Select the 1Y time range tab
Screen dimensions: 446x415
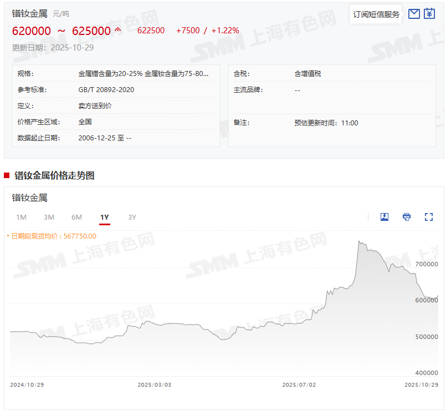coord(105,217)
